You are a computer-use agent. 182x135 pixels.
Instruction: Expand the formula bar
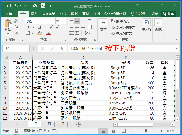tap(177, 48)
